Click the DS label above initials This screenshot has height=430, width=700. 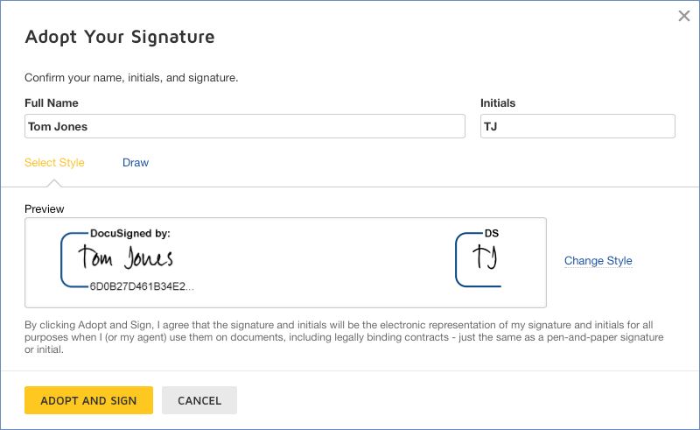492,234
